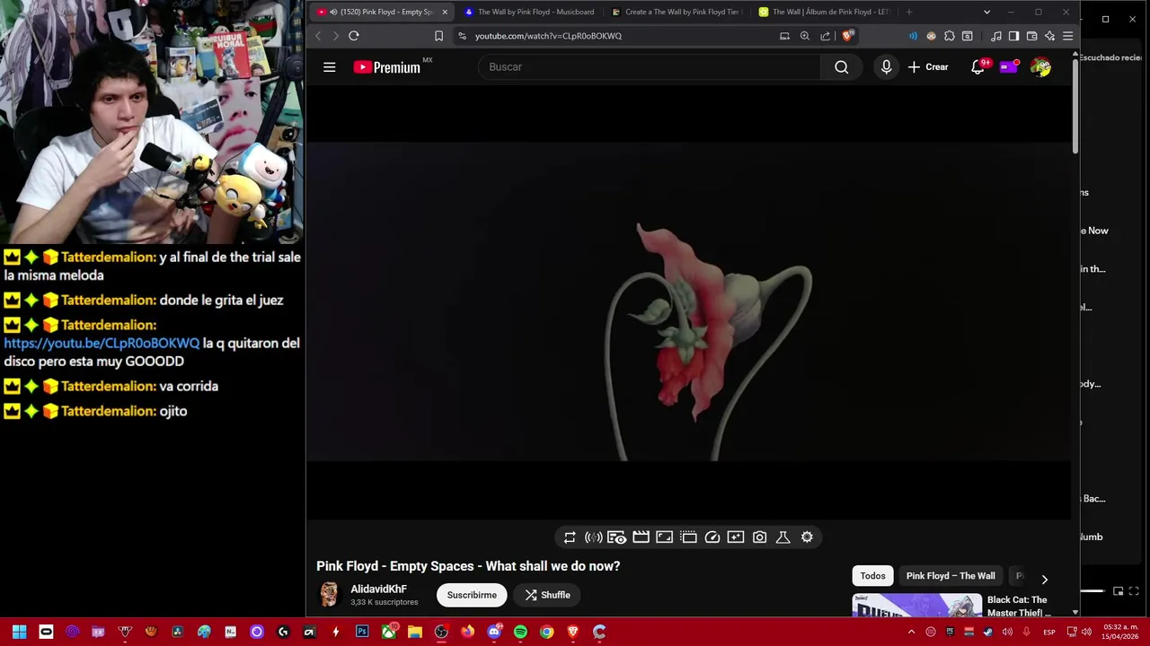This screenshot has width=1150, height=646.
Task: Open Photoshop from the taskbar
Action: tap(362, 632)
